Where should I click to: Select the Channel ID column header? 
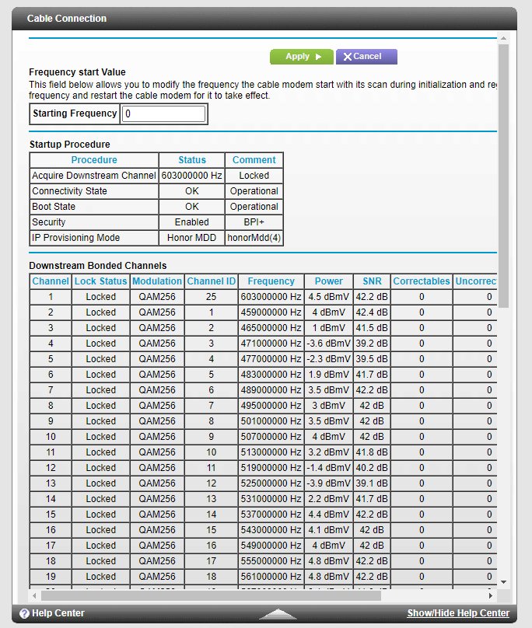pos(211,281)
